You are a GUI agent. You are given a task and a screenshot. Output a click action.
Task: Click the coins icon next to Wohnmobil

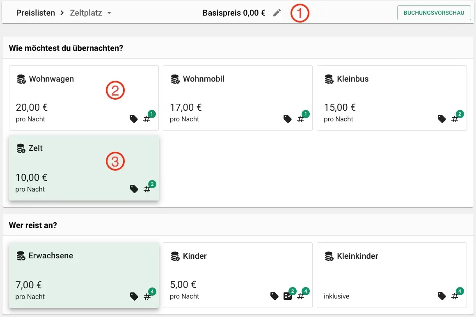coord(175,79)
